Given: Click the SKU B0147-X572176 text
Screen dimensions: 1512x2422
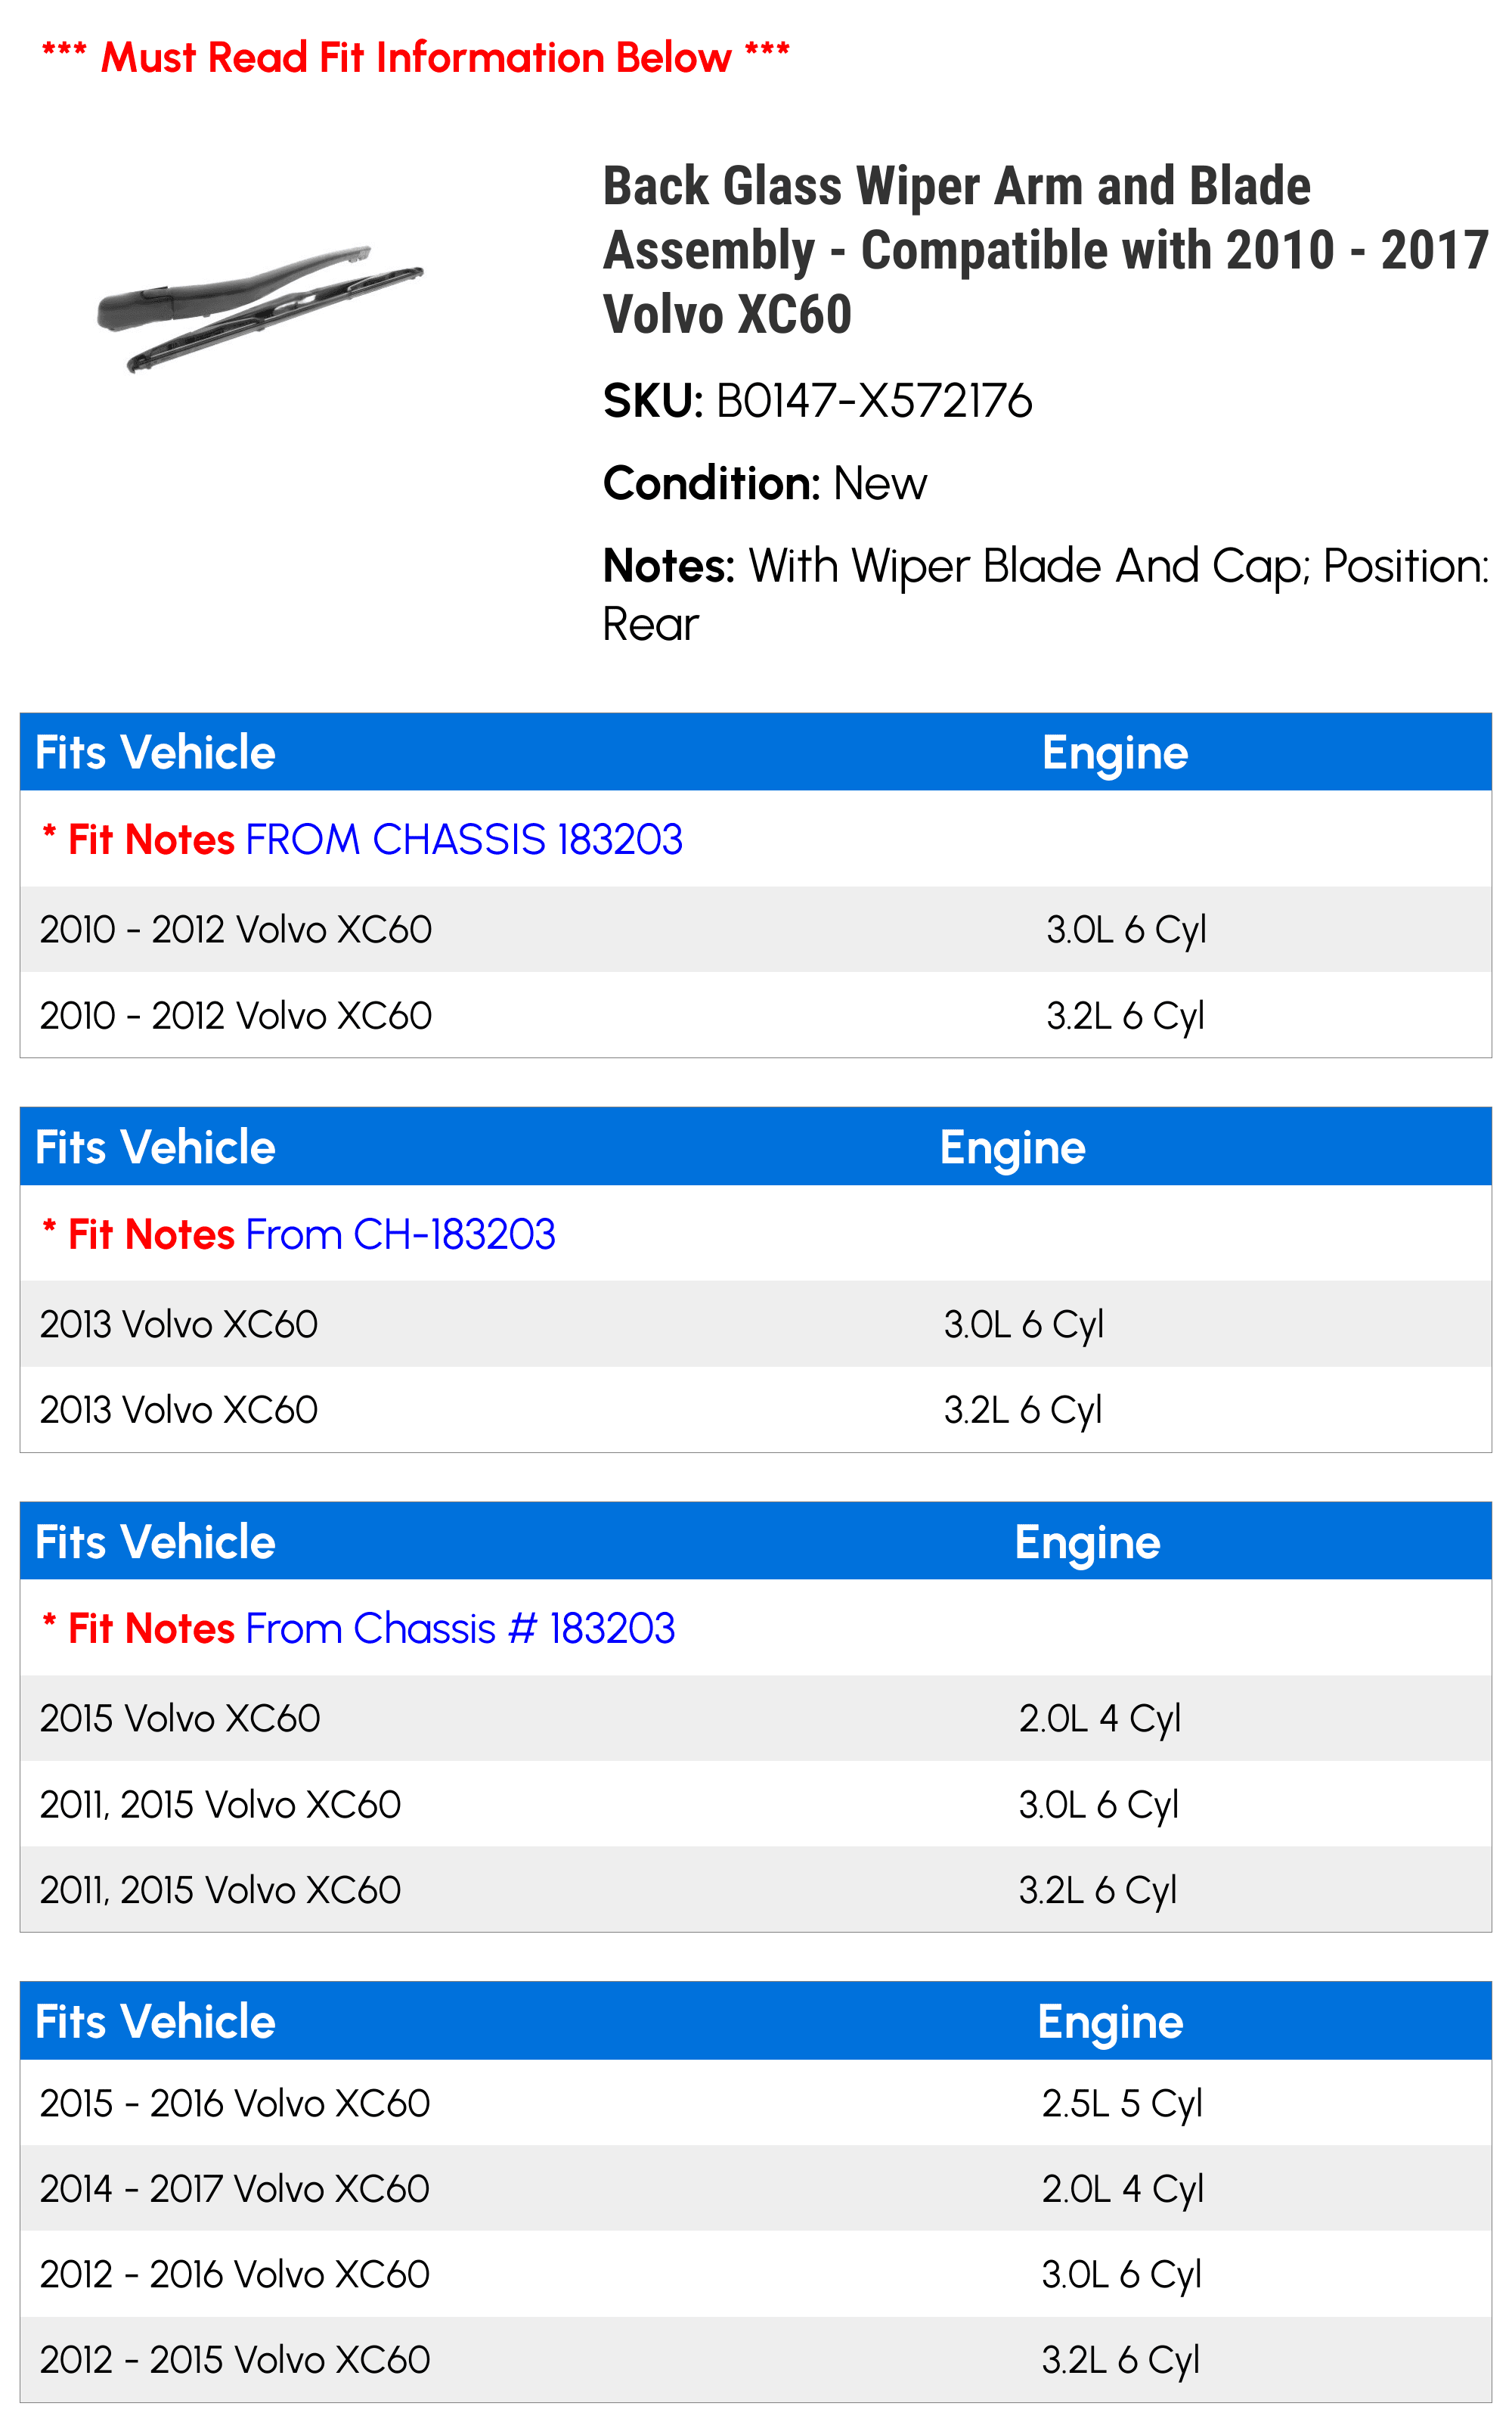Looking at the screenshot, I should [x=817, y=401].
